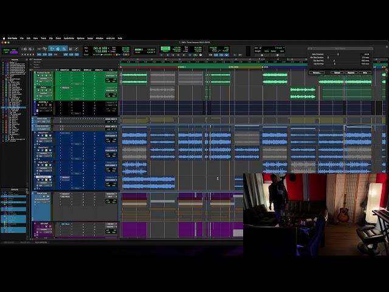This screenshot has width=389, height=292.
Task: Open the Window menu
Action: 100,38
